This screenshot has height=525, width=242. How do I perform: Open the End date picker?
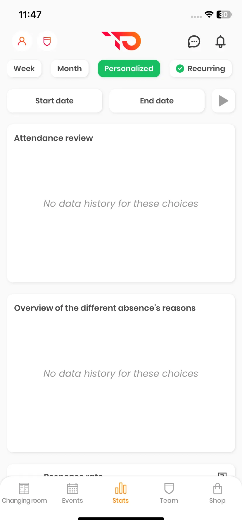pyautogui.click(x=157, y=101)
